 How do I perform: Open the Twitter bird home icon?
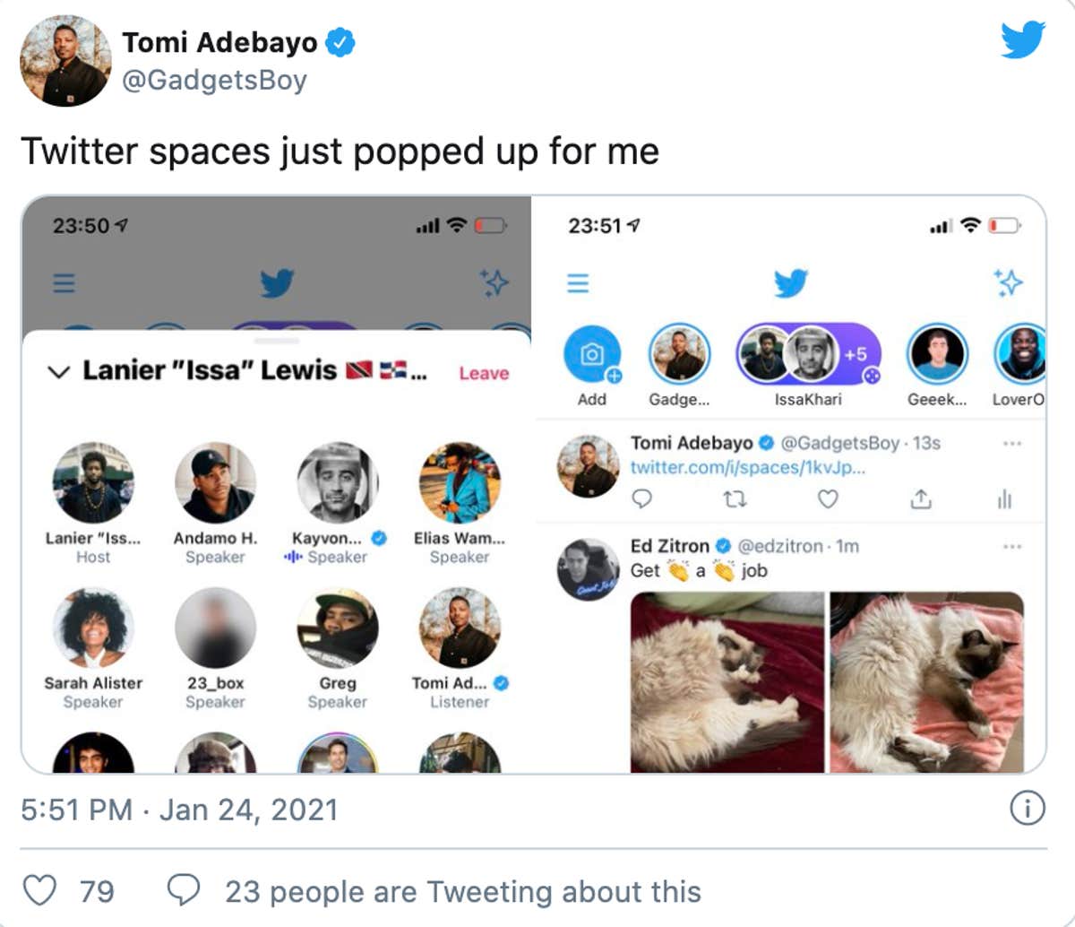[792, 283]
